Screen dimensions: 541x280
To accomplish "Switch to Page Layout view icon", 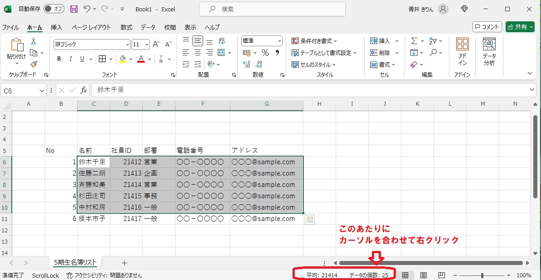I will point(424,275).
